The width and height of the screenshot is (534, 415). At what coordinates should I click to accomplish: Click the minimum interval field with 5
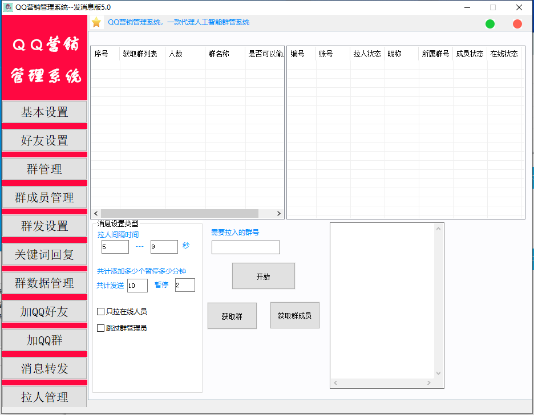pyautogui.click(x=115, y=247)
